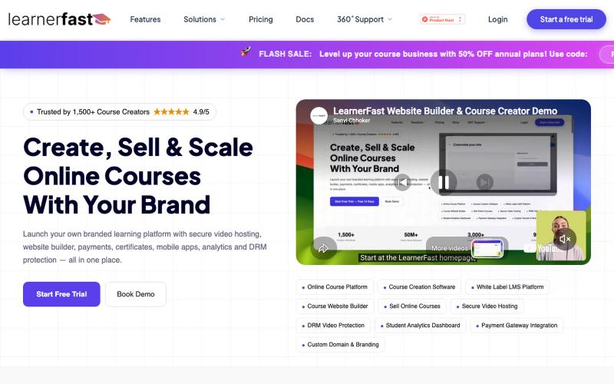Select the DRM Video Protection tag
Image resolution: width=614 pixels, height=384 pixels.
(x=333, y=326)
